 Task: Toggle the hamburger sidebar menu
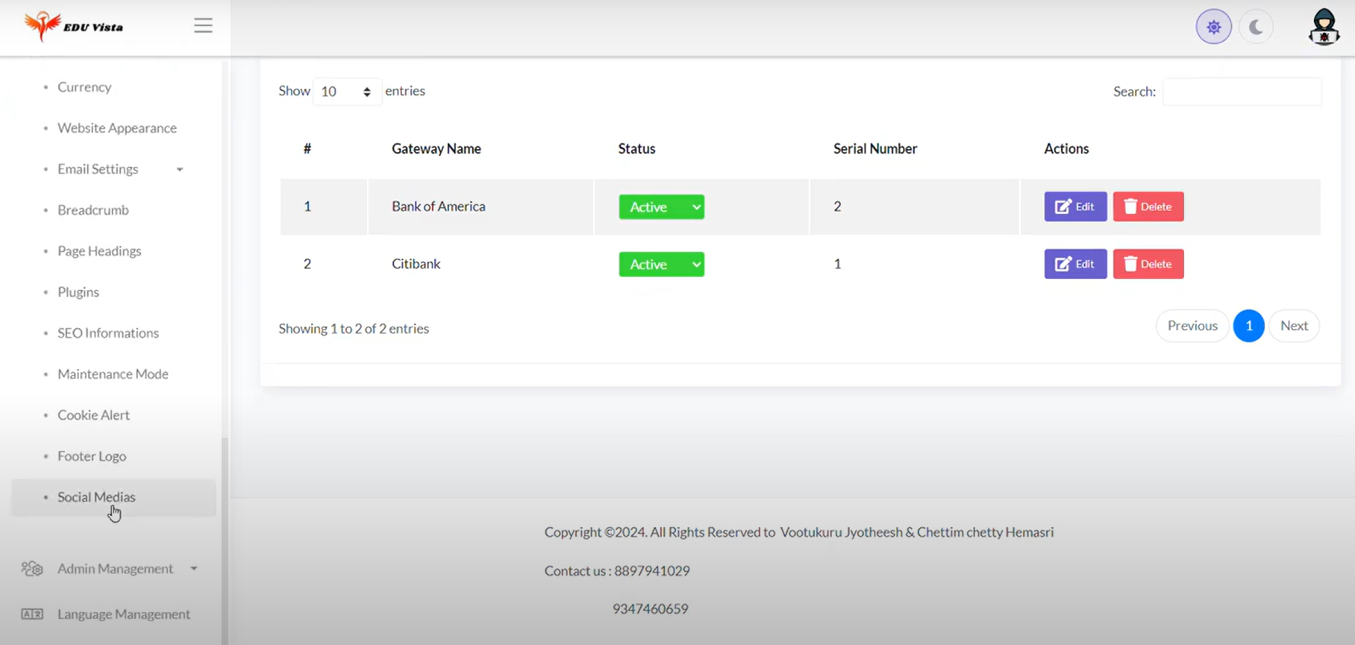(x=203, y=25)
